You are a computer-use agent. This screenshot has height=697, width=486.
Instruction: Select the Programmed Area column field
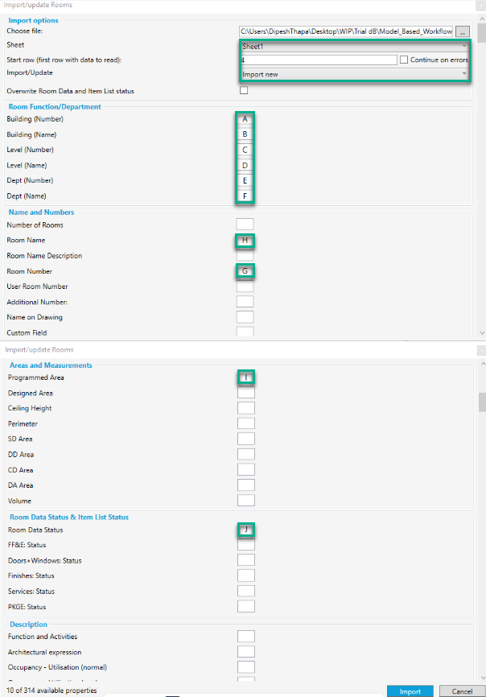click(246, 377)
